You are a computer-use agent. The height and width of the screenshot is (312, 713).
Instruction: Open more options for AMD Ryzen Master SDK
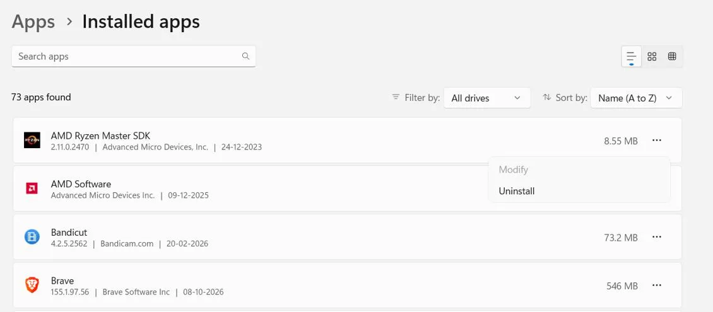click(657, 141)
